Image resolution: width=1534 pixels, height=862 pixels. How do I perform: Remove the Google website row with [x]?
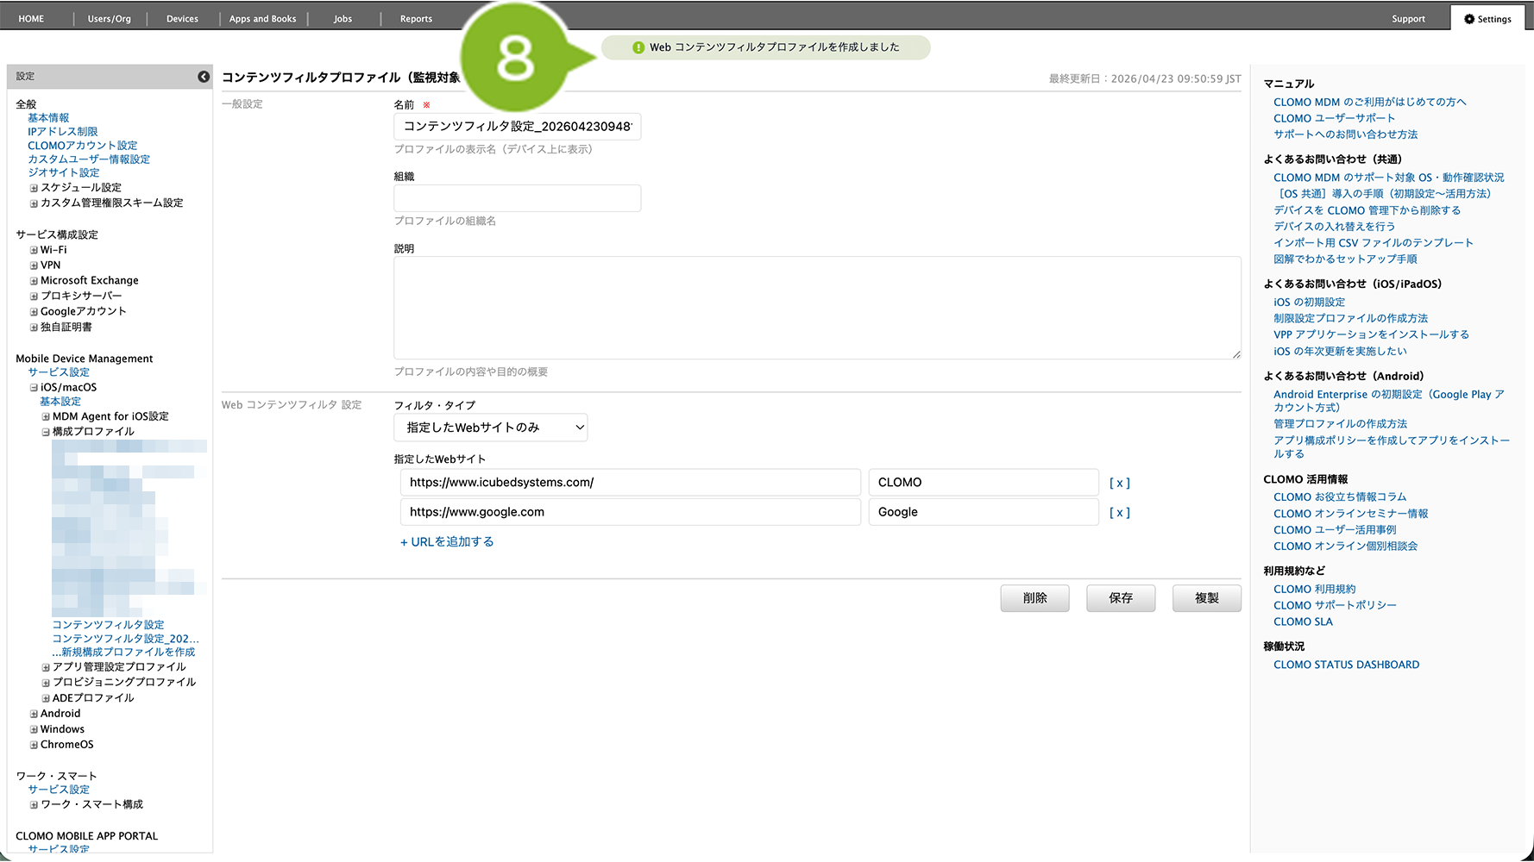pos(1119,513)
